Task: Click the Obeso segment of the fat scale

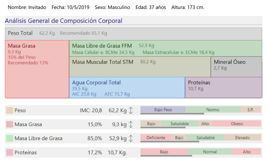Action: [x=237, y=124]
